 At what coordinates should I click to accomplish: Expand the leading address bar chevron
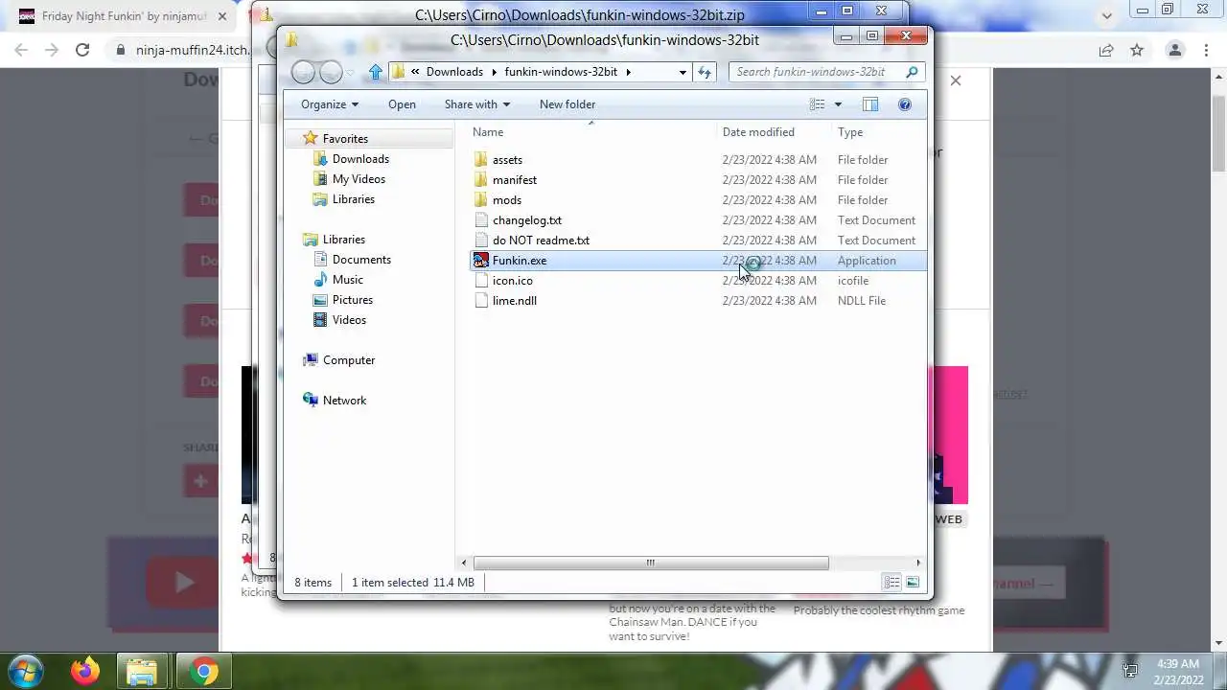click(x=415, y=72)
